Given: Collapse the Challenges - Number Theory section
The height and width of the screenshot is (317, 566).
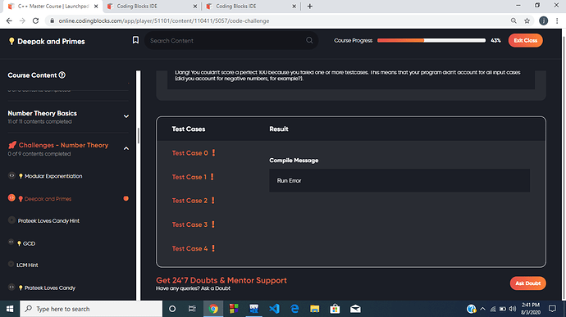Looking at the screenshot, I should [x=126, y=148].
